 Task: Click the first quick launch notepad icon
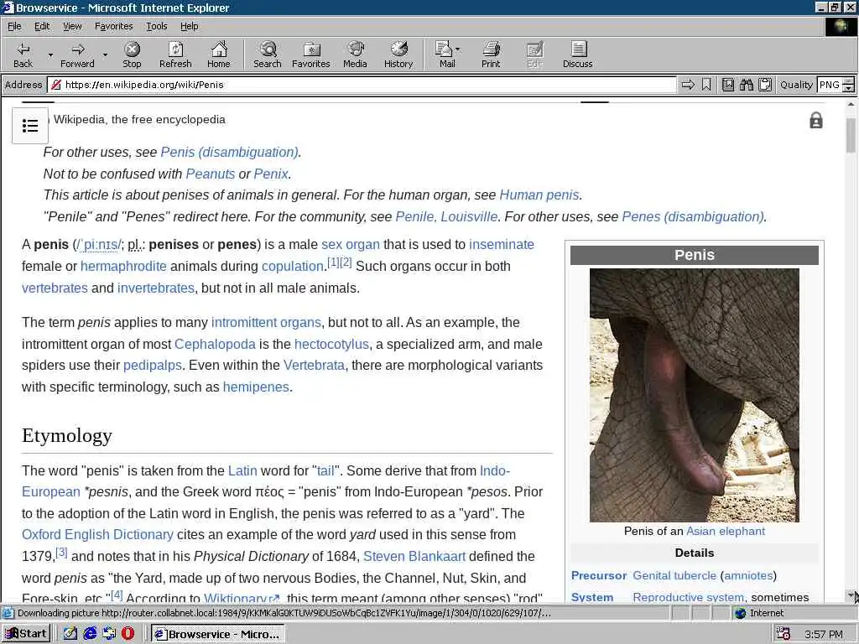[70, 634]
